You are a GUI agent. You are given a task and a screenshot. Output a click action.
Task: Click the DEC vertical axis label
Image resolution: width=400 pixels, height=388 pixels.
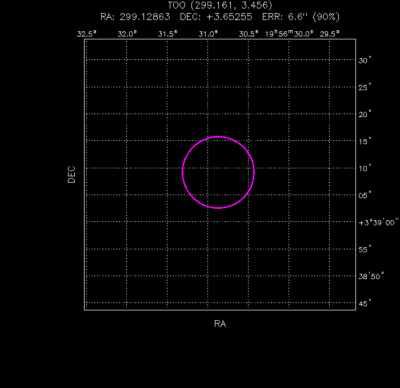[71, 175]
